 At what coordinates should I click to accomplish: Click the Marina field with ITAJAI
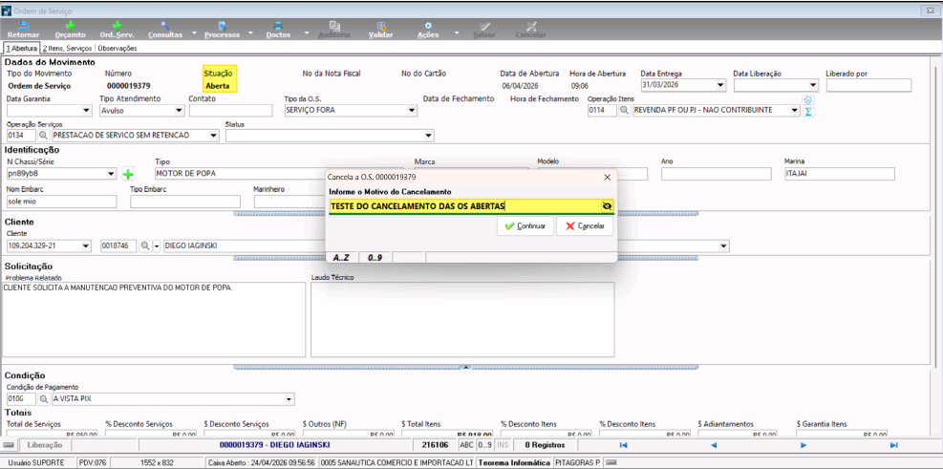click(x=840, y=175)
